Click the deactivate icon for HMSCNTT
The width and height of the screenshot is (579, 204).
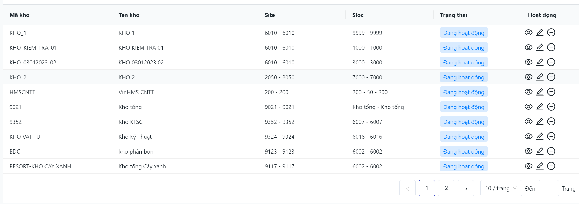coord(551,92)
